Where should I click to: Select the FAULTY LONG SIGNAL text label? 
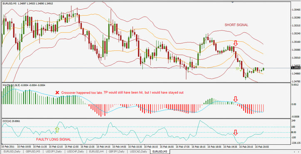point(54,139)
